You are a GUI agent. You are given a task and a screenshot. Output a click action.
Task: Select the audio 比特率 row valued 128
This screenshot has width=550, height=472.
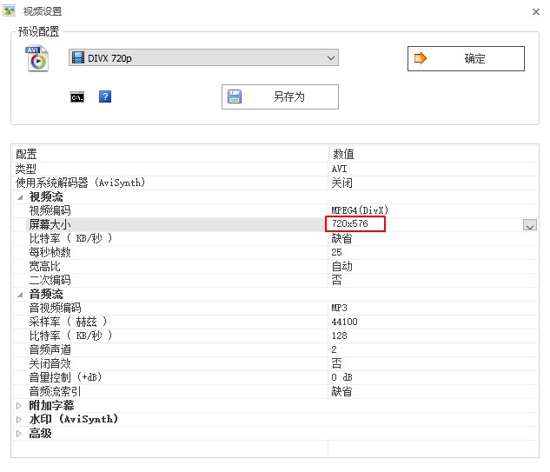[275, 336]
